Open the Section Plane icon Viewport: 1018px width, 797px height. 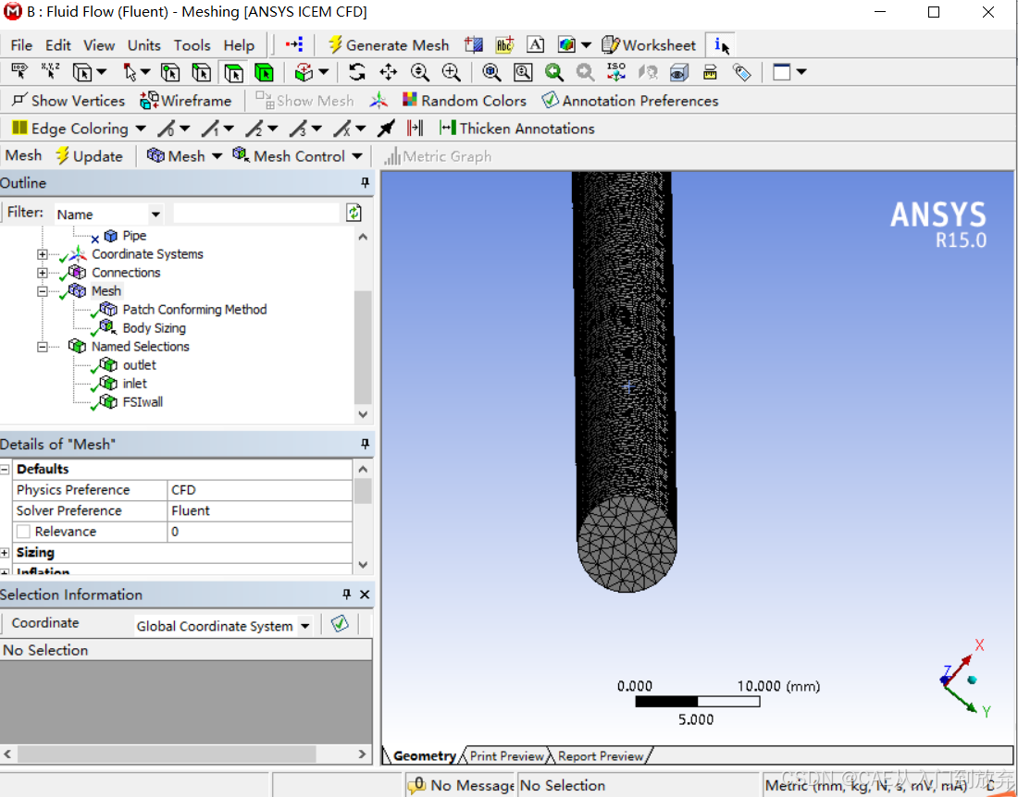[473, 44]
